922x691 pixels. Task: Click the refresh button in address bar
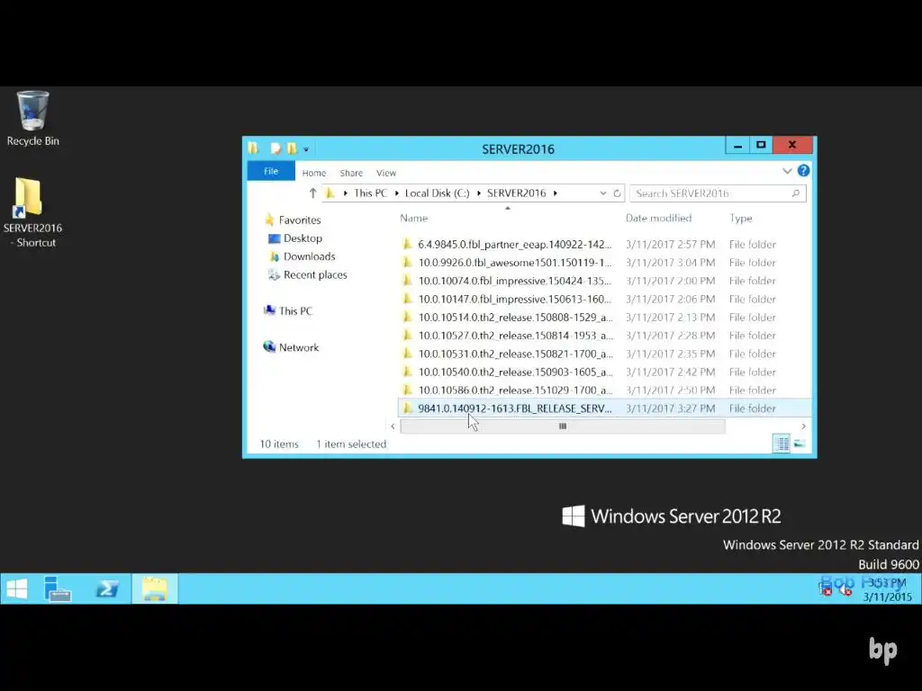(x=617, y=193)
